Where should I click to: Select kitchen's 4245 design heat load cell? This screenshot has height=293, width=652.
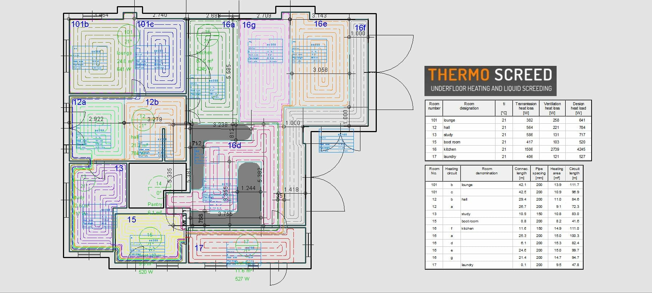(578, 149)
